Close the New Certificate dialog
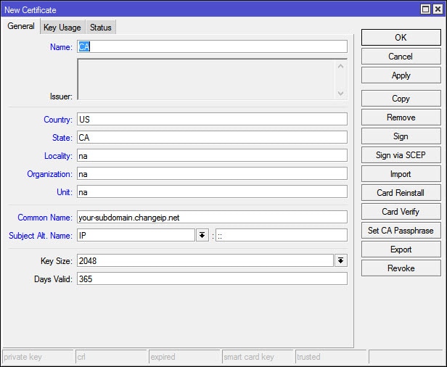 click(438, 9)
